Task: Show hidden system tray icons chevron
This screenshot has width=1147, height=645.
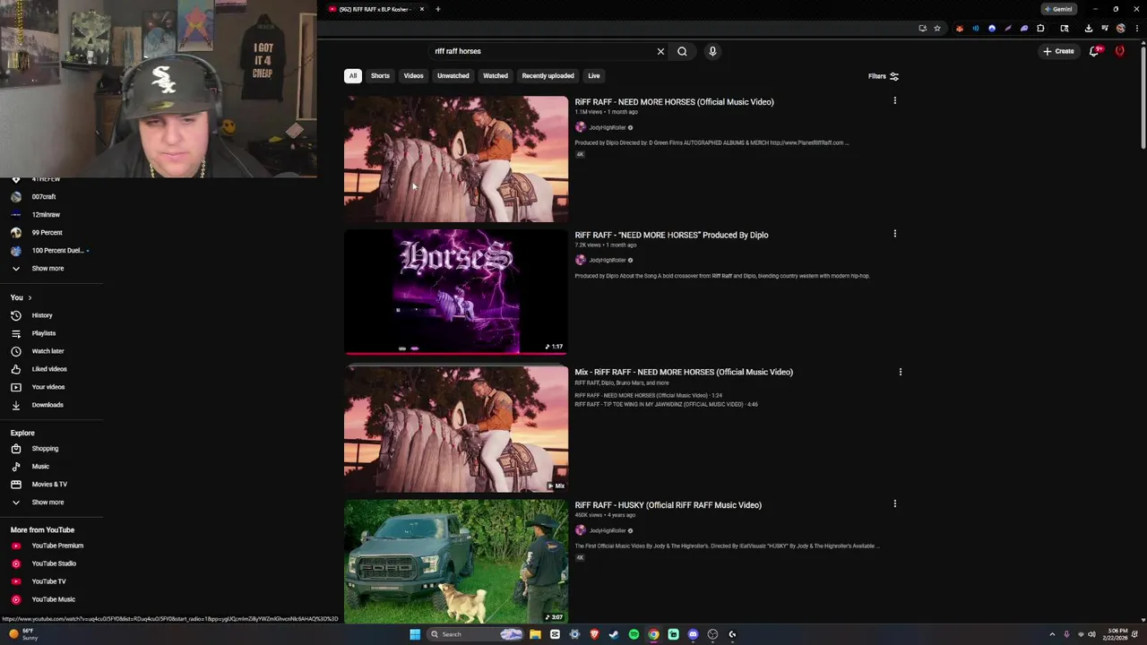Action: point(1052,634)
